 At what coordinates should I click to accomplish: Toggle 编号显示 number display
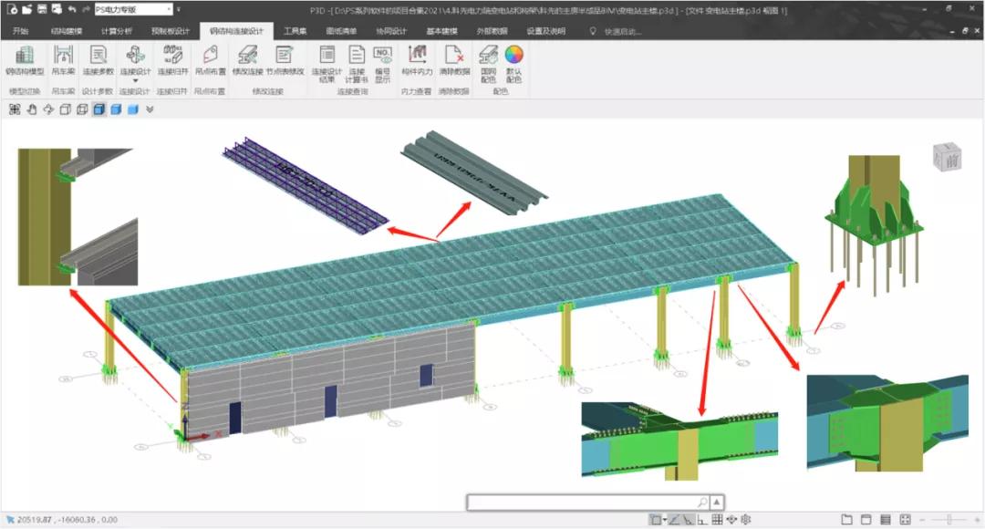[x=382, y=59]
